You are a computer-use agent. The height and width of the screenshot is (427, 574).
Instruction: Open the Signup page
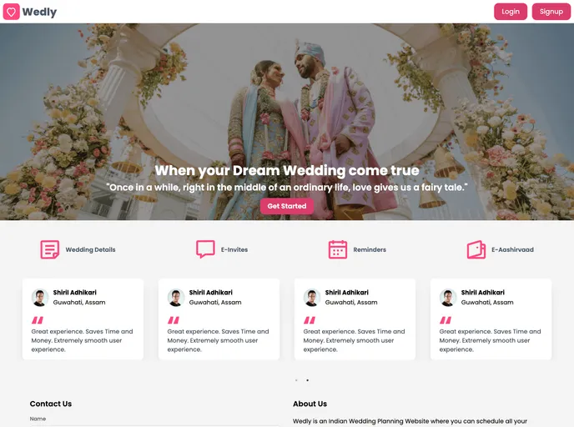pos(551,12)
